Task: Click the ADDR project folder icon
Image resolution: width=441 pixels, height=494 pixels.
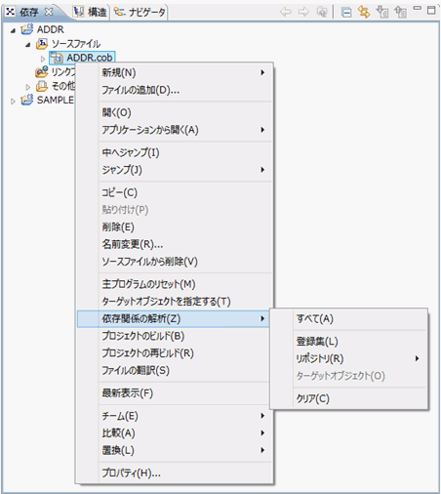Action: tap(26, 29)
